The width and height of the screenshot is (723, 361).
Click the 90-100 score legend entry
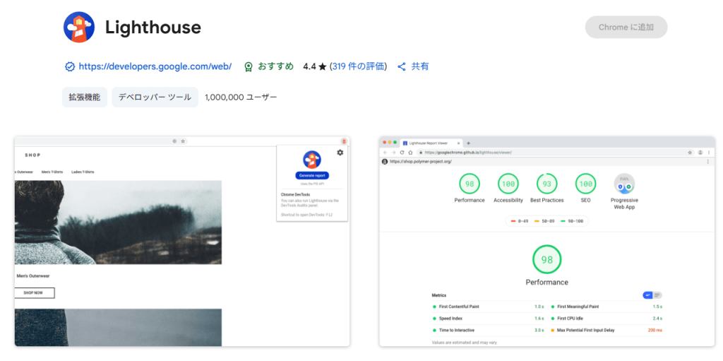point(572,221)
